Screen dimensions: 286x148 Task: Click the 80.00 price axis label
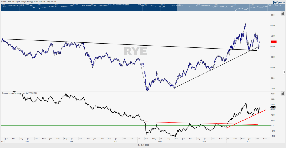[273, 25]
